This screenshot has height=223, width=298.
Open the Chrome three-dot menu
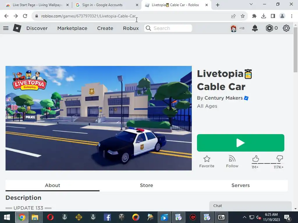(292, 16)
